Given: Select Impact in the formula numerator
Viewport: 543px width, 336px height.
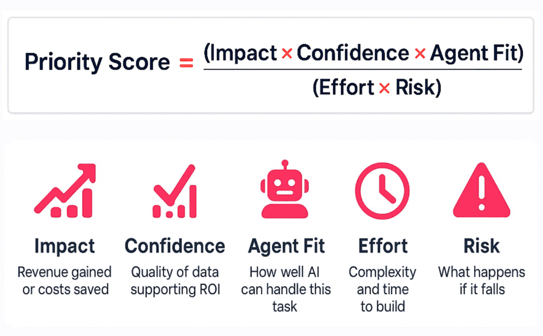Looking at the screenshot, I should [241, 53].
